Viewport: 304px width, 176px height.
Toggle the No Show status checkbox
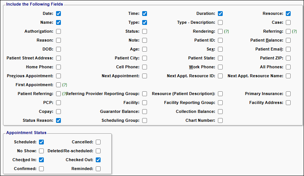tap(41, 151)
